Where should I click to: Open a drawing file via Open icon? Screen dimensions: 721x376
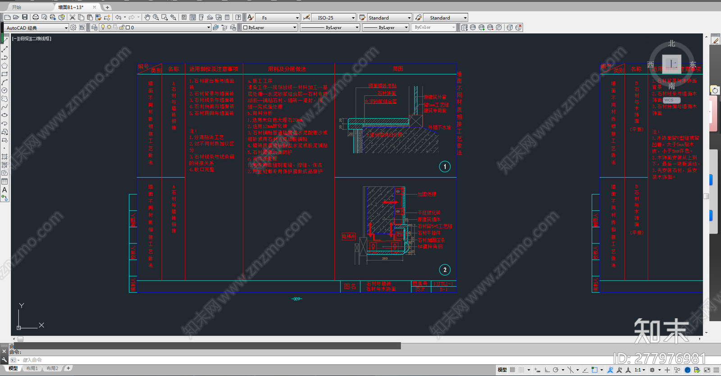[16, 17]
